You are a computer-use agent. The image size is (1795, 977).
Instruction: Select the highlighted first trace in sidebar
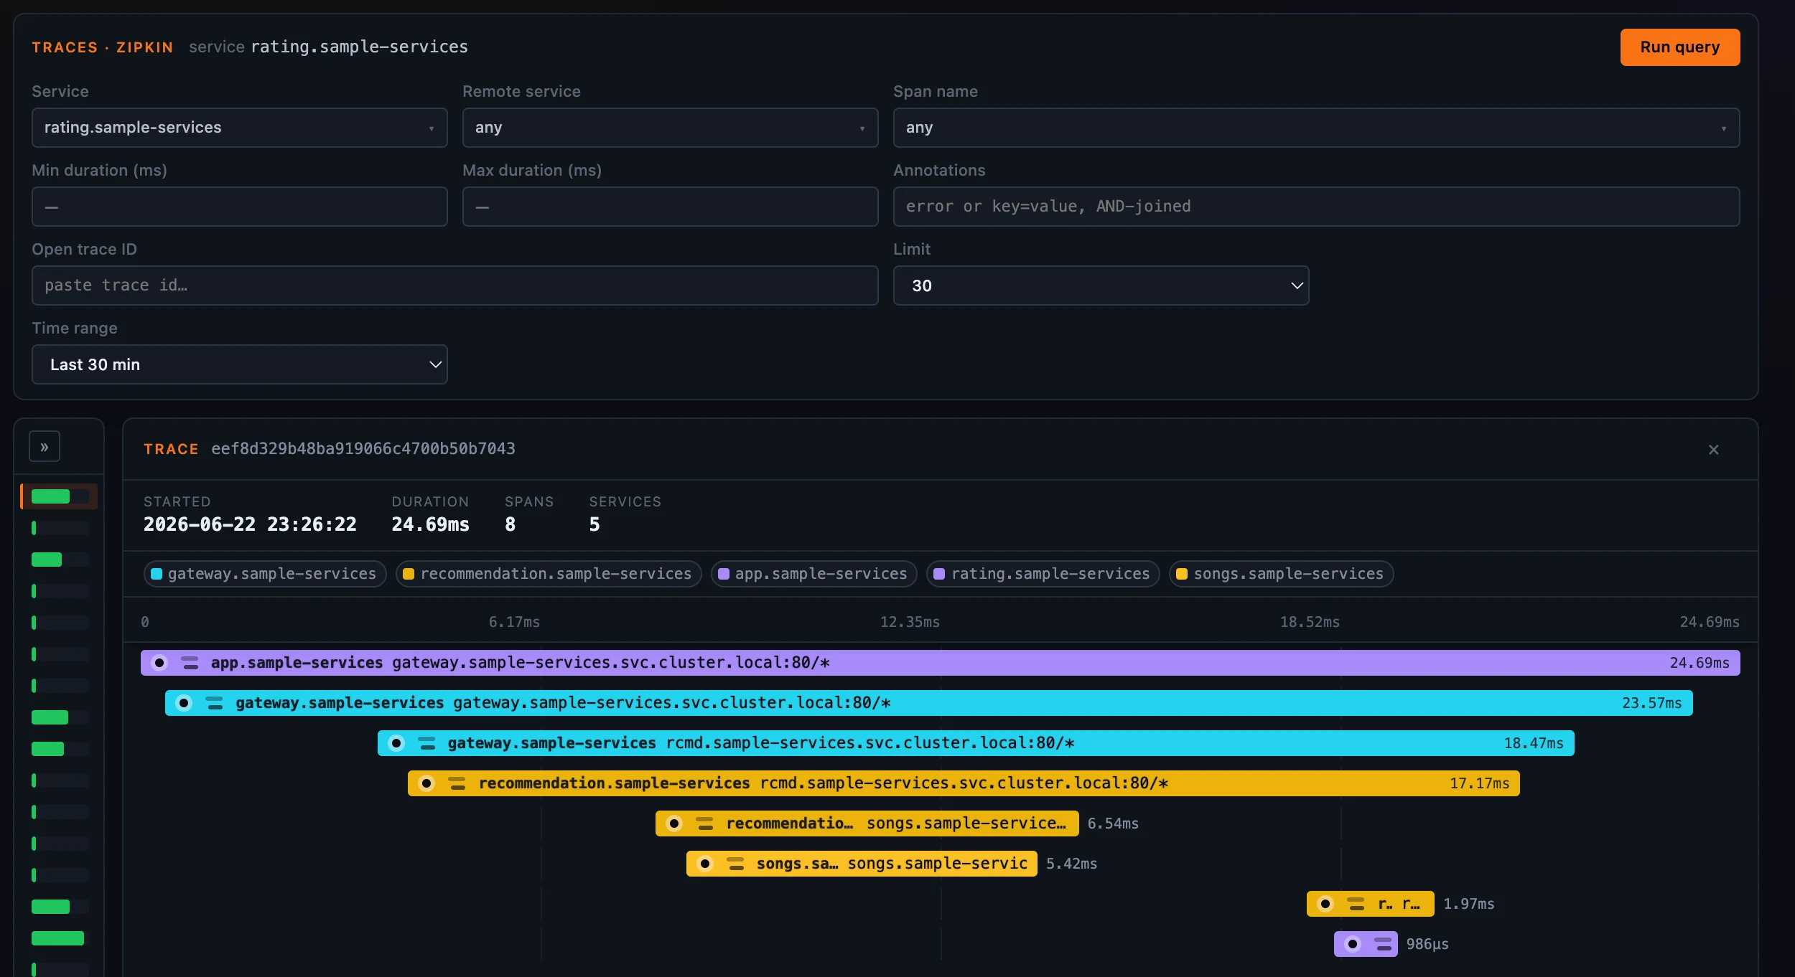[59, 496]
